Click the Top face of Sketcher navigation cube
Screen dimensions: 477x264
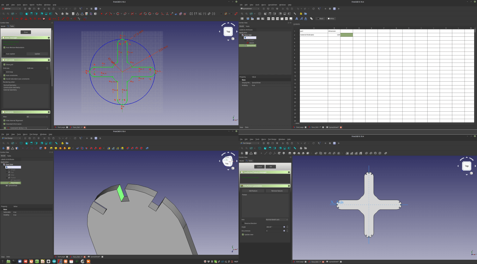pos(228,31)
